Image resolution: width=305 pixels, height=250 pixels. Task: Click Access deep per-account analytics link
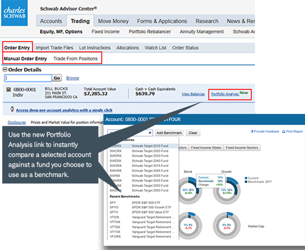click(x=64, y=110)
